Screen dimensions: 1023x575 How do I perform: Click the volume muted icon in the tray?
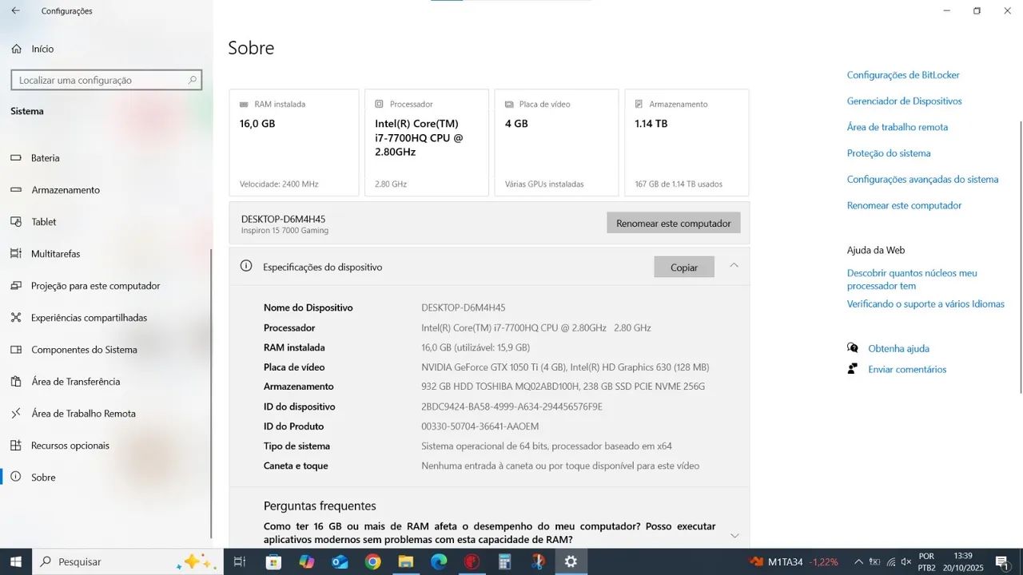click(x=906, y=562)
